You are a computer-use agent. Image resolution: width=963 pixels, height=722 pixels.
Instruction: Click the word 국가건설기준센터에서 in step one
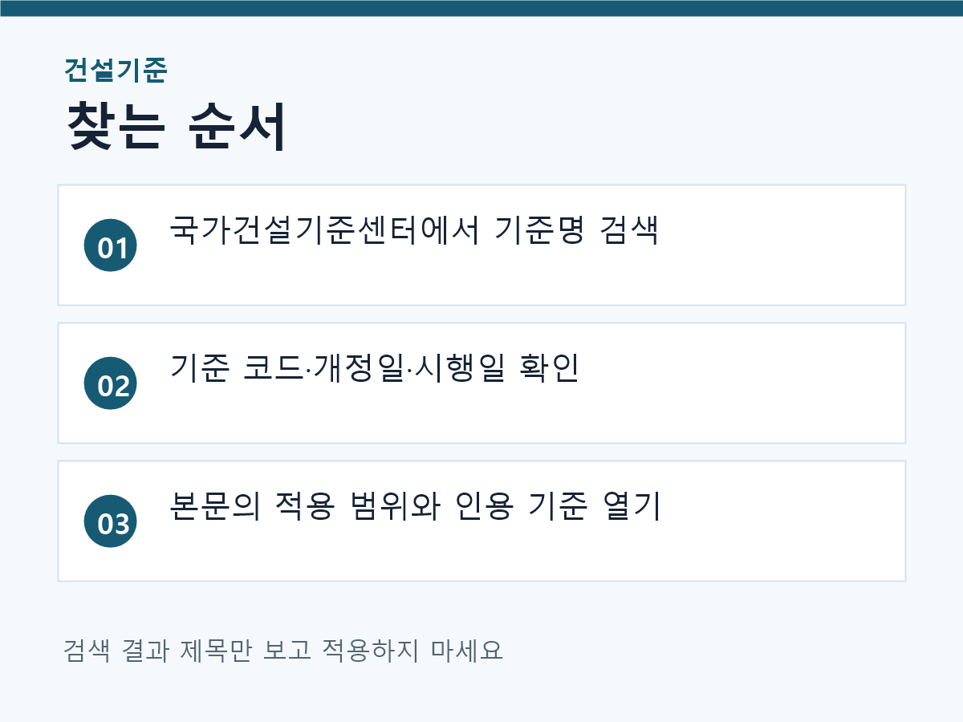coord(325,231)
